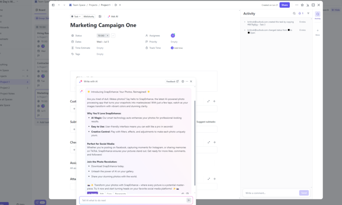Open the Task type dropdown
Image resolution: width=342 pixels, height=205 pixels.
[x=76, y=17]
